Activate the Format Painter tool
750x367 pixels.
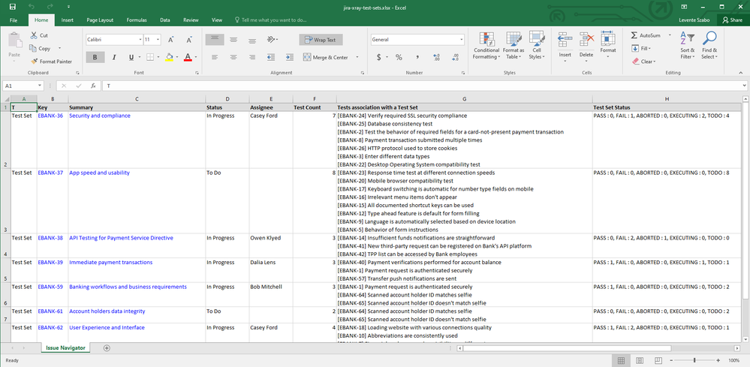(52, 62)
